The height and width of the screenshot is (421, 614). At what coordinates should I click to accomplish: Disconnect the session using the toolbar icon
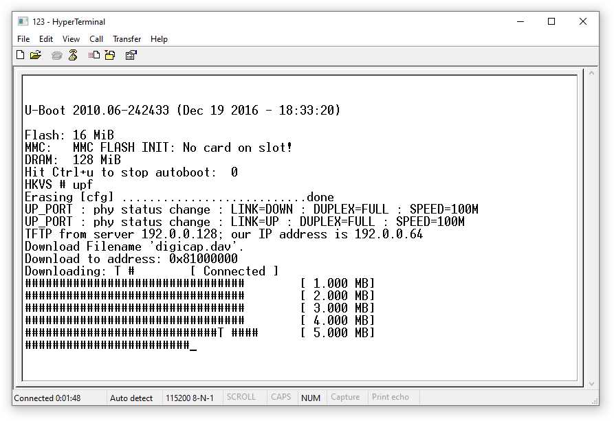[73, 55]
